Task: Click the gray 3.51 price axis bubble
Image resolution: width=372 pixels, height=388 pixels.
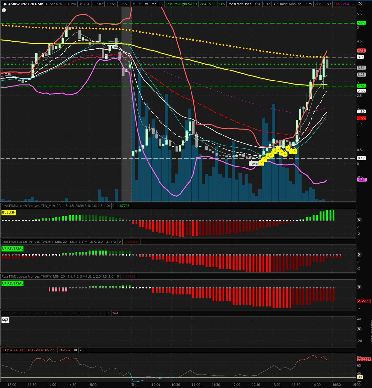Action: pos(361,68)
